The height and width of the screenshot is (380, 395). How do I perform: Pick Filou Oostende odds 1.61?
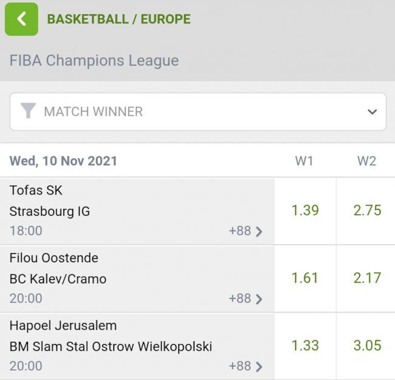(x=305, y=278)
